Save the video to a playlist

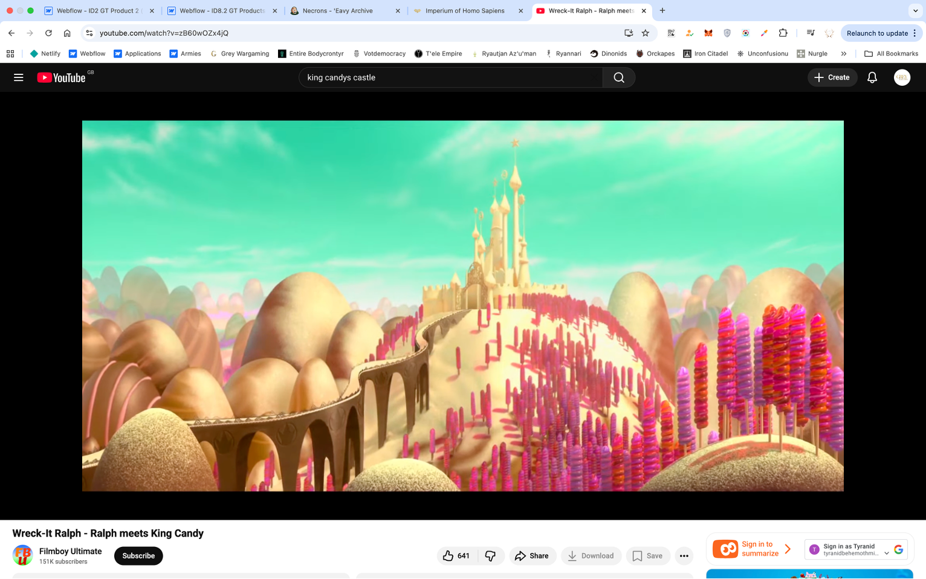click(x=648, y=556)
